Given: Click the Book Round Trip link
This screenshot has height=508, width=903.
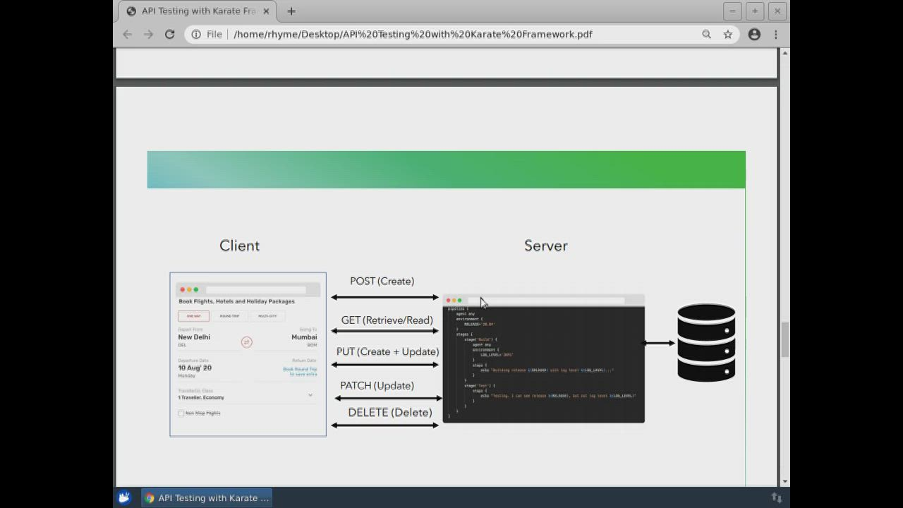Looking at the screenshot, I should [x=300, y=371].
